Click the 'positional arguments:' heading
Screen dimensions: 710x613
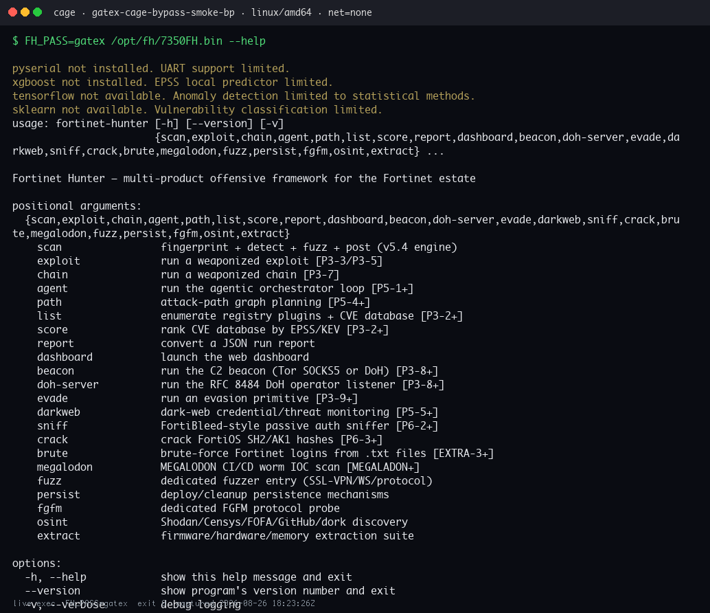coord(77,205)
